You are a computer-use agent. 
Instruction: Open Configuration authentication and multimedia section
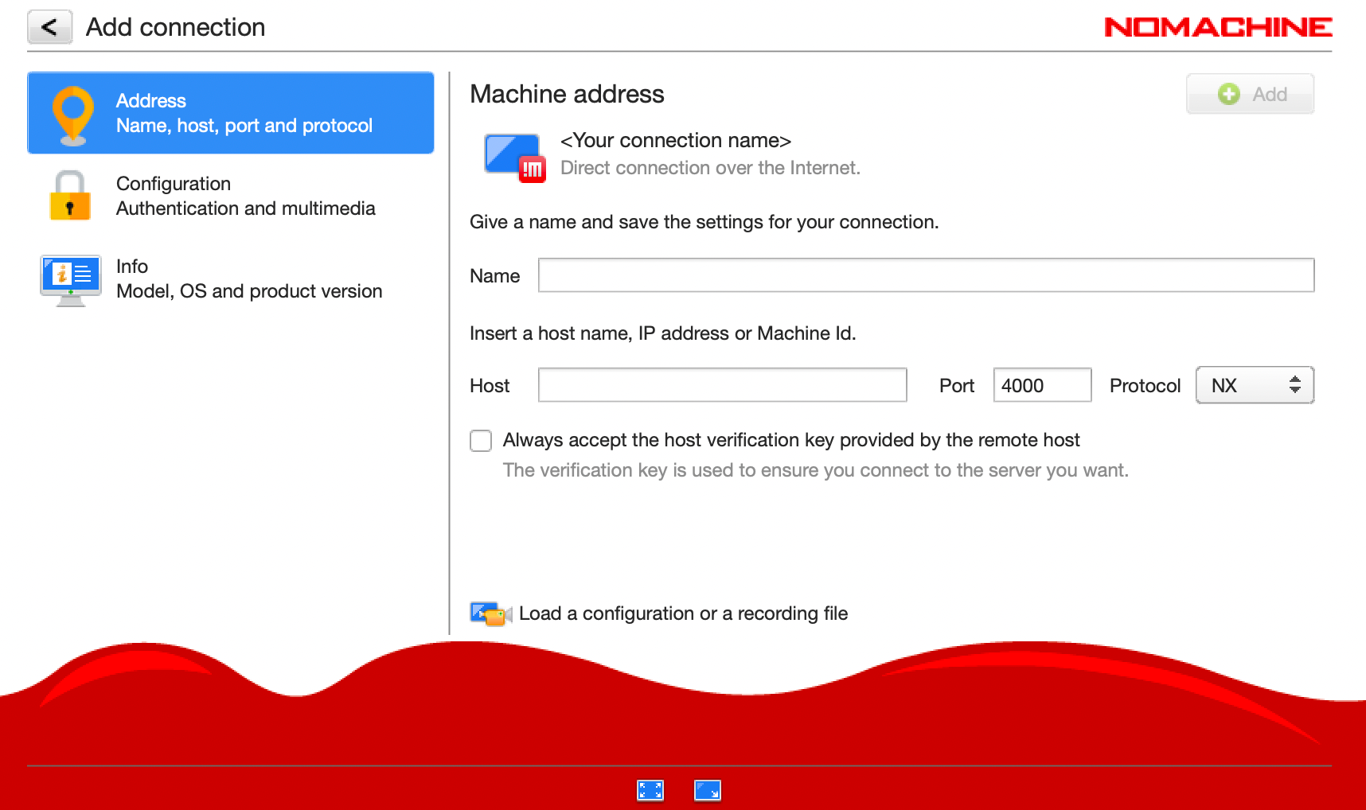[245, 196]
